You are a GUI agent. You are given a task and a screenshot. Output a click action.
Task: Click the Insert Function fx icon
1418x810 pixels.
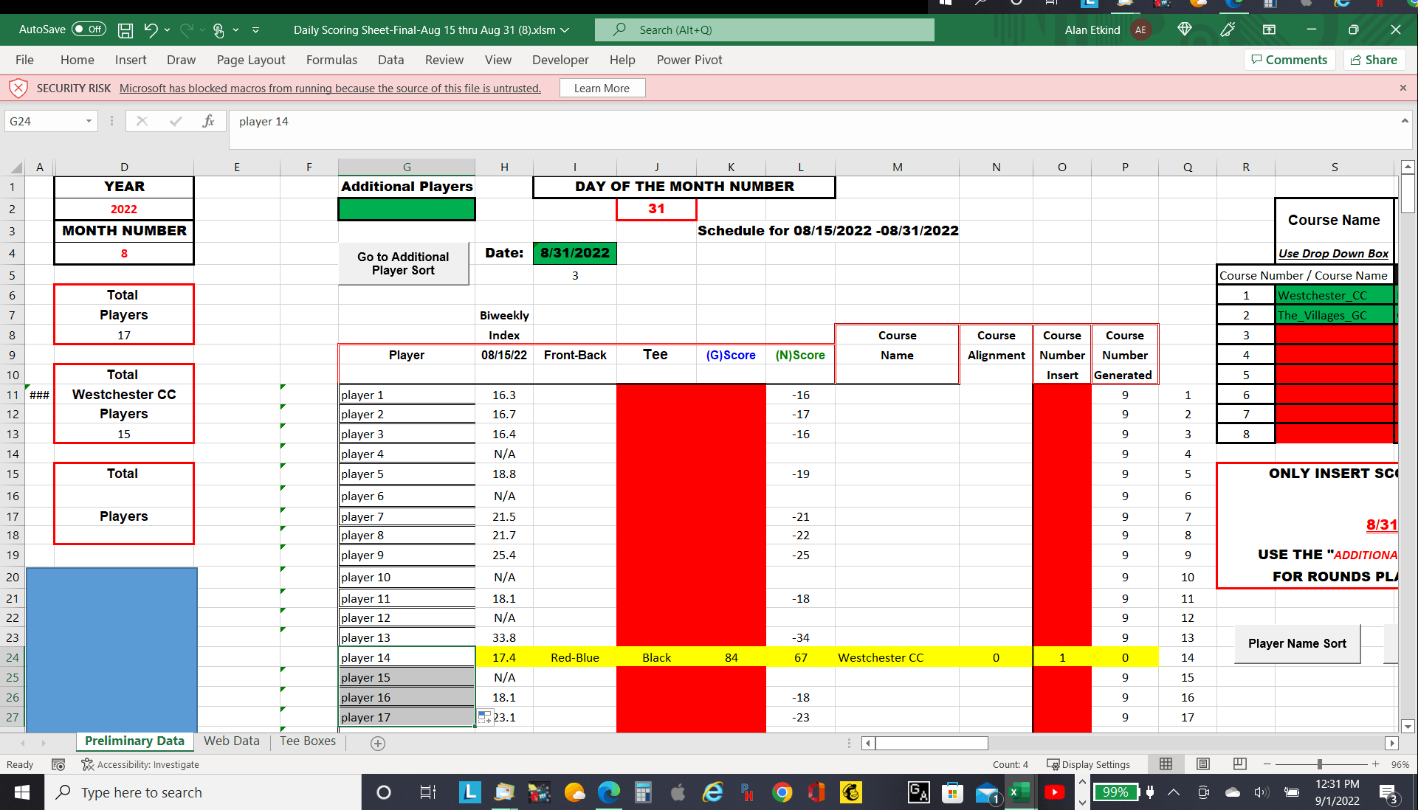point(208,121)
